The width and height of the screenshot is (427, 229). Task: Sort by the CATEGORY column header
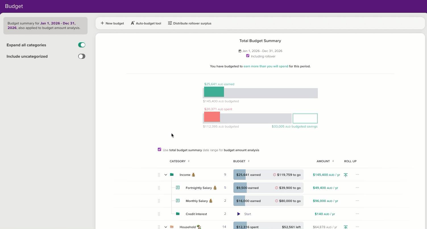[x=180, y=161]
